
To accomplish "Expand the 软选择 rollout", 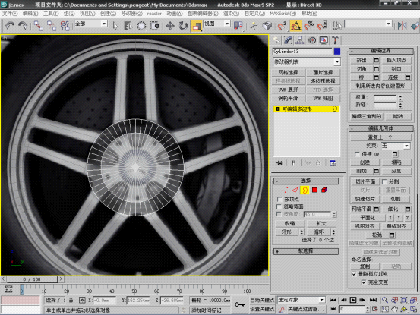I will click(306, 251).
